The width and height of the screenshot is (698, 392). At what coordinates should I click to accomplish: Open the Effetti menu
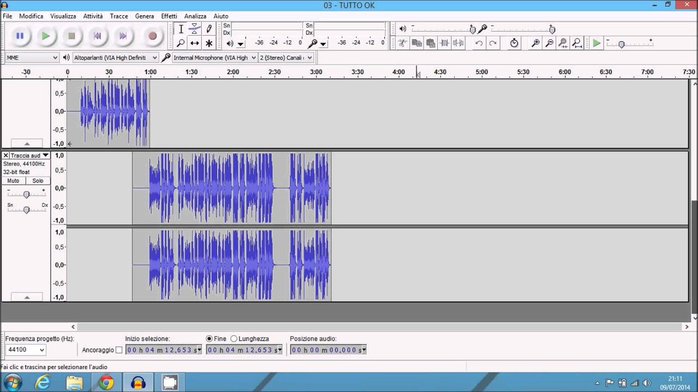coord(169,16)
